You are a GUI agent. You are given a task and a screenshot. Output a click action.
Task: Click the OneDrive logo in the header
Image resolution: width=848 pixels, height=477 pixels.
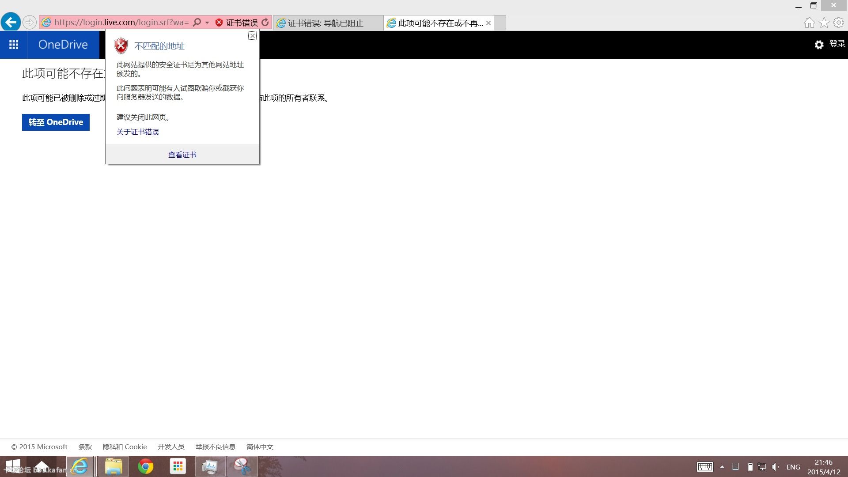coord(63,45)
